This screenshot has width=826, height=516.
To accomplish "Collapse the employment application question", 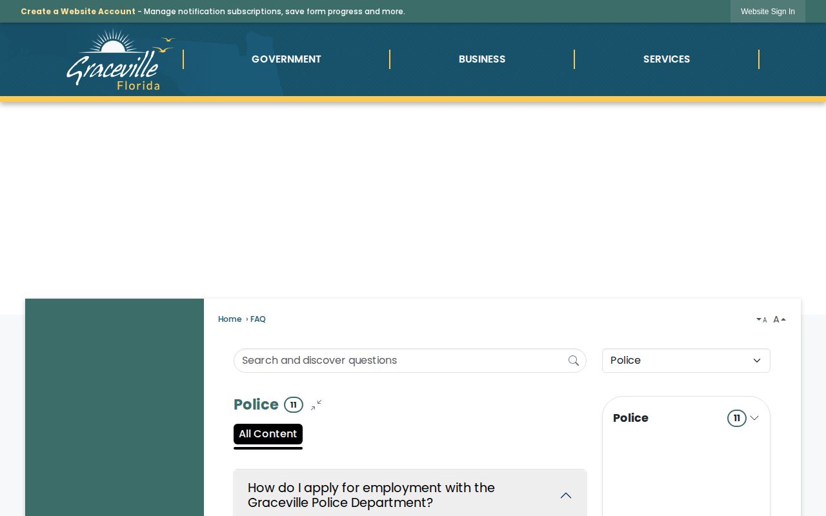I will [x=410, y=495].
